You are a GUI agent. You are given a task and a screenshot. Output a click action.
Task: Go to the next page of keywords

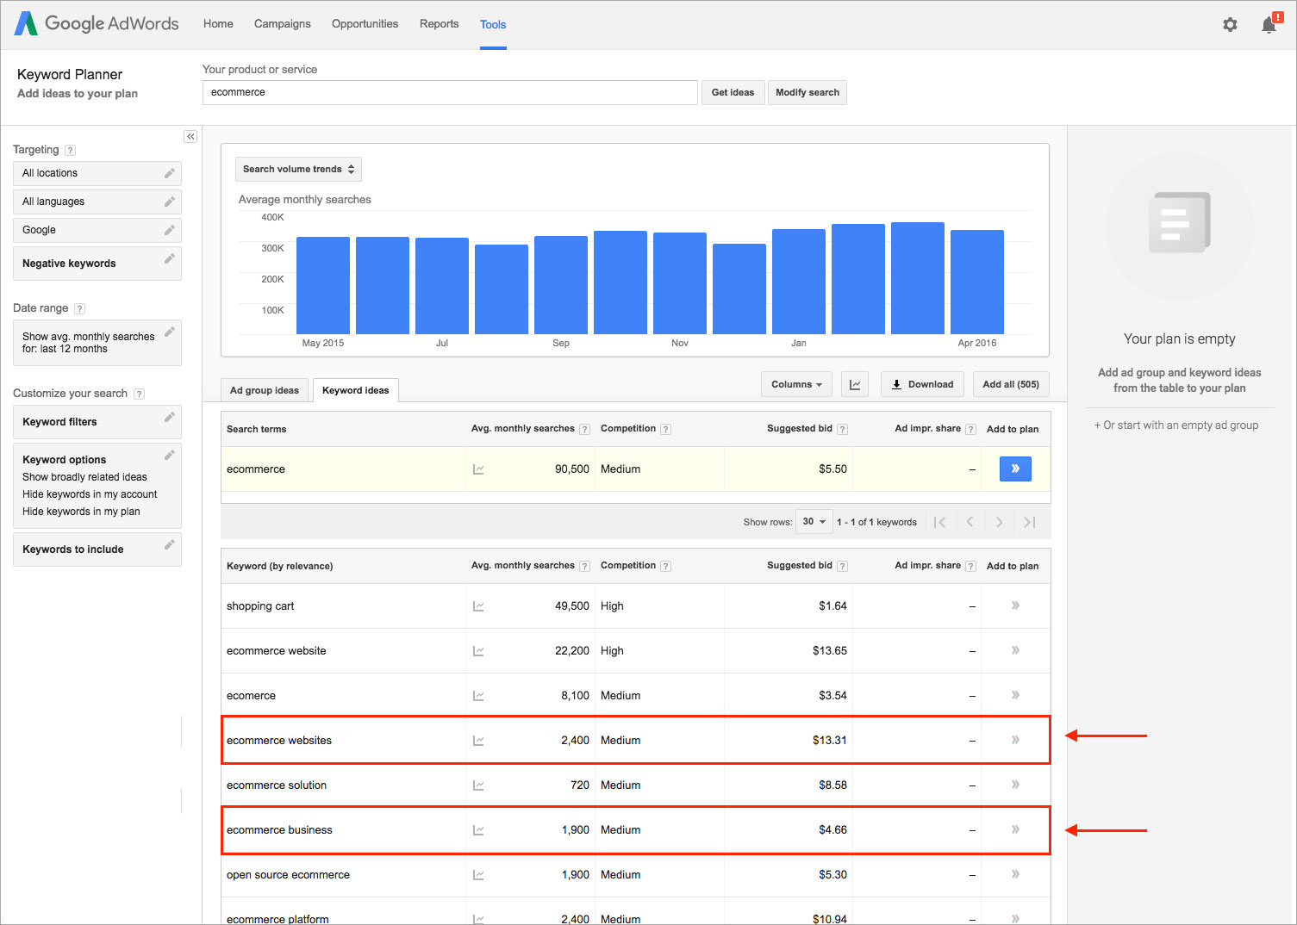click(x=999, y=522)
